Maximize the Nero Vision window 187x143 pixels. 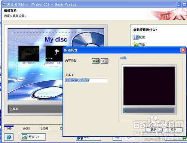184,4
